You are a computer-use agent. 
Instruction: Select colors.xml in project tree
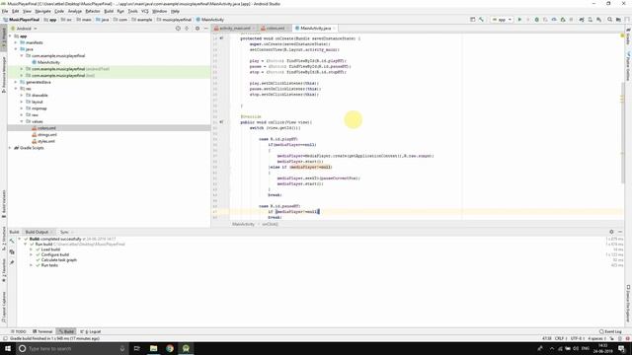[46, 128]
